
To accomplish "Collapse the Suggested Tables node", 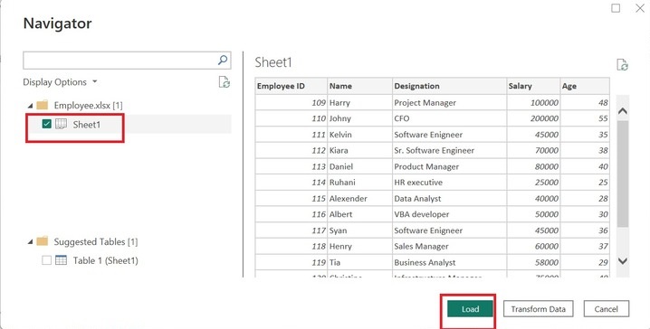I will (30, 241).
